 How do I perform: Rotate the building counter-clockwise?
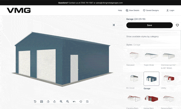point(48,102)
